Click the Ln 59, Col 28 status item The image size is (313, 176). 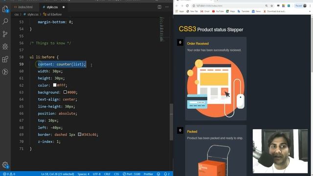tap(58, 174)
